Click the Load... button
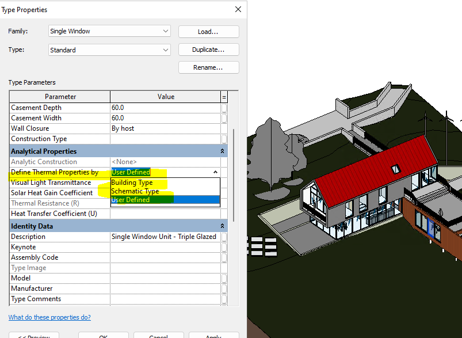The image size is (462, 338). [x=208, y=31]
